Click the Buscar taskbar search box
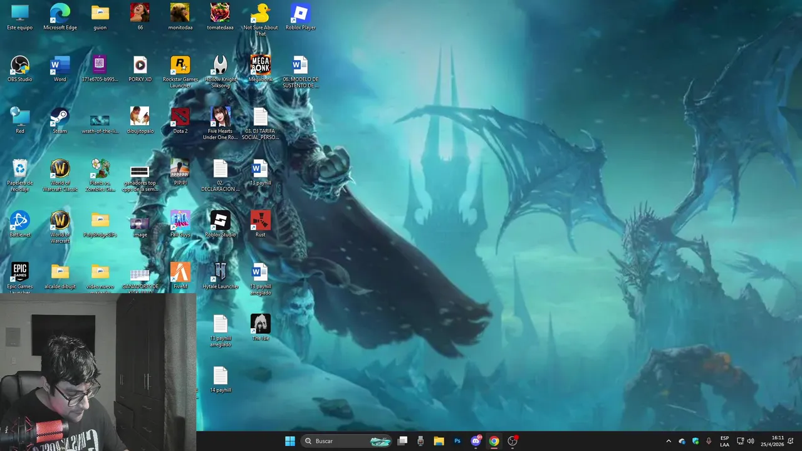The width and height of the screenshot is (802, 451). 346,441
